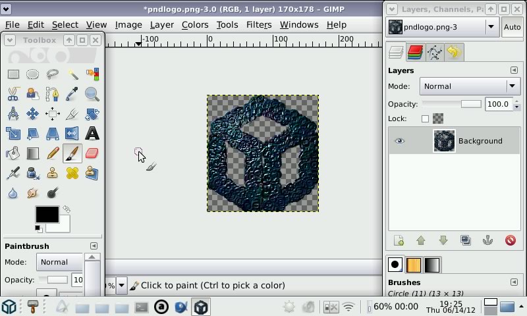Switch to the Paths tab
This screenshot has height=316, width=527.
click(x=435, y=53)
